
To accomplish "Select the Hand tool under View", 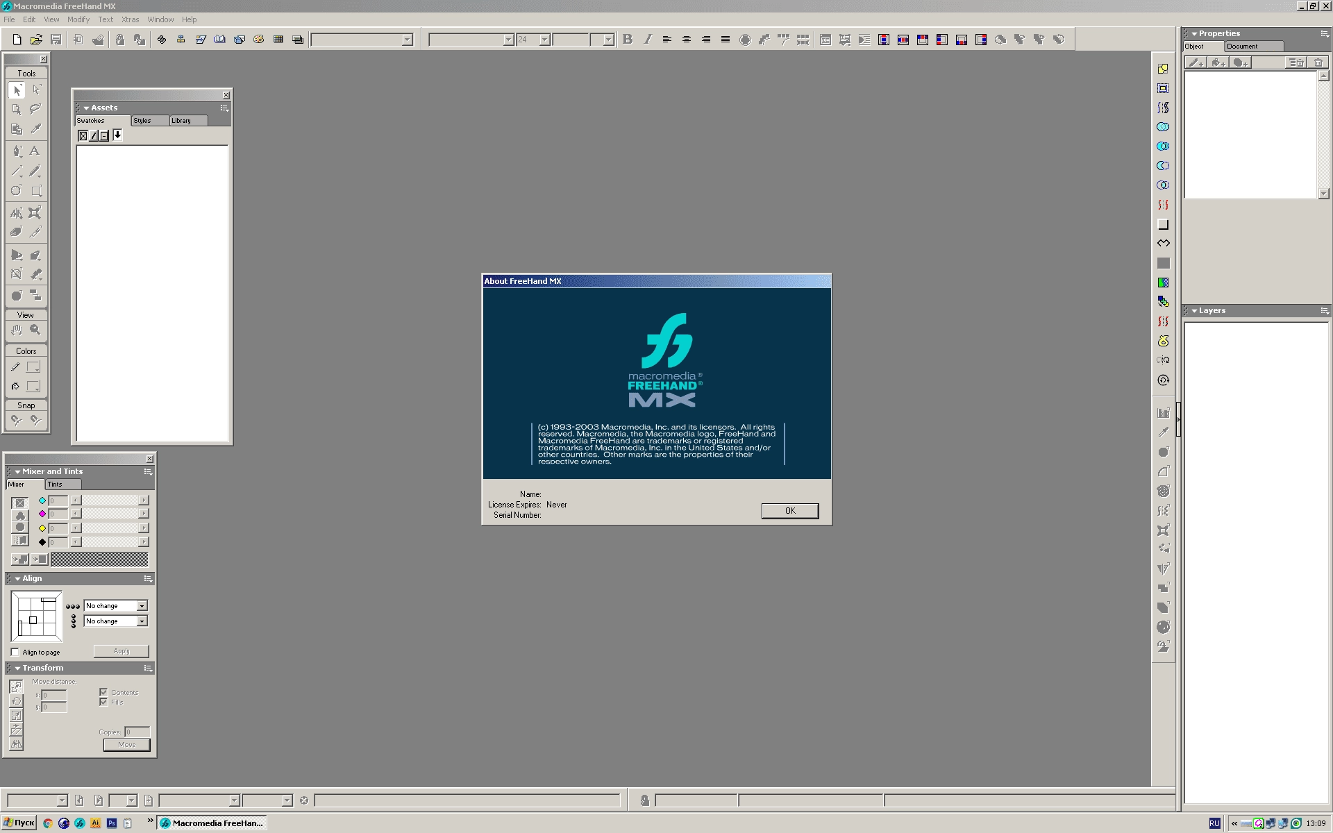I will (x=17, y=330).
